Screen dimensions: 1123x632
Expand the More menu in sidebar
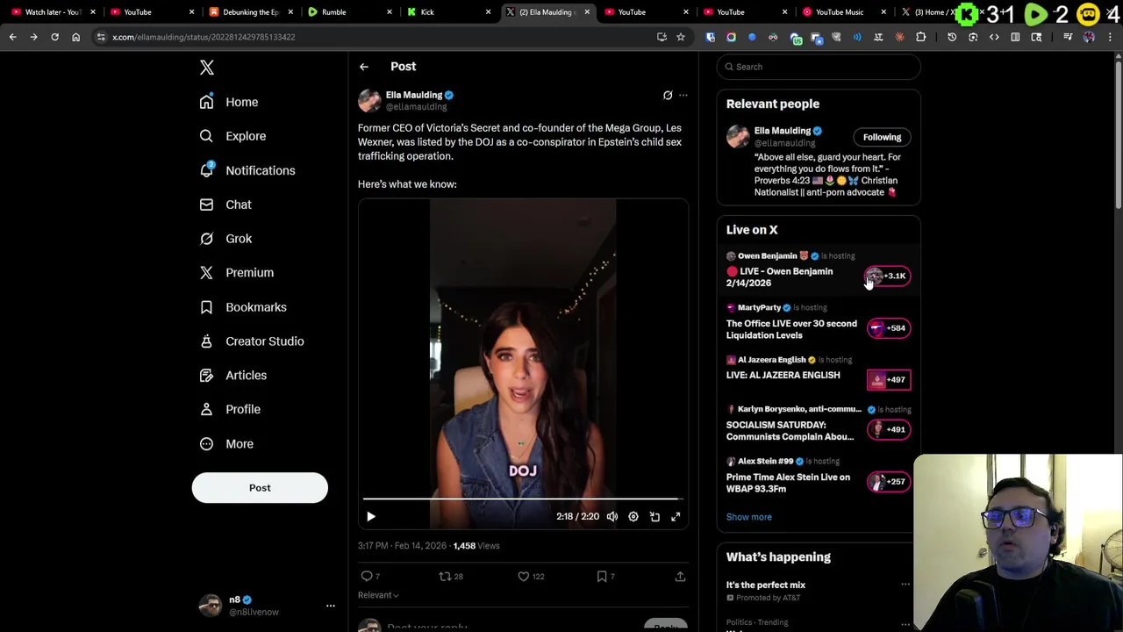click(226, 444)
